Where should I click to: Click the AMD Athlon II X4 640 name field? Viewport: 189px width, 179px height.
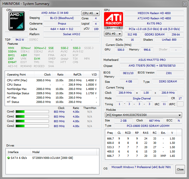point(55,13)
